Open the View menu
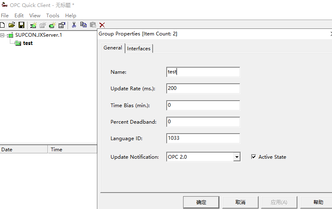Image resolution: width=332 pixels, height=209 pixels. click(35, 15)
